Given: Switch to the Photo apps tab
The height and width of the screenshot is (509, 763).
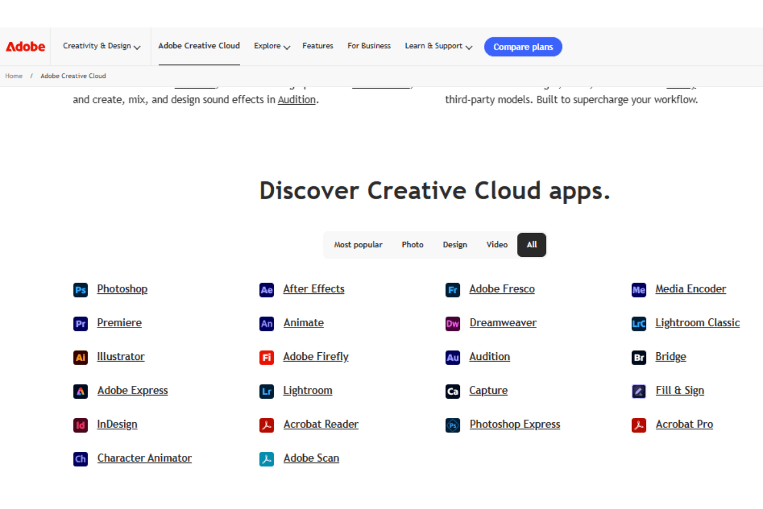Looking at the screenshot, I should [412, 245].
